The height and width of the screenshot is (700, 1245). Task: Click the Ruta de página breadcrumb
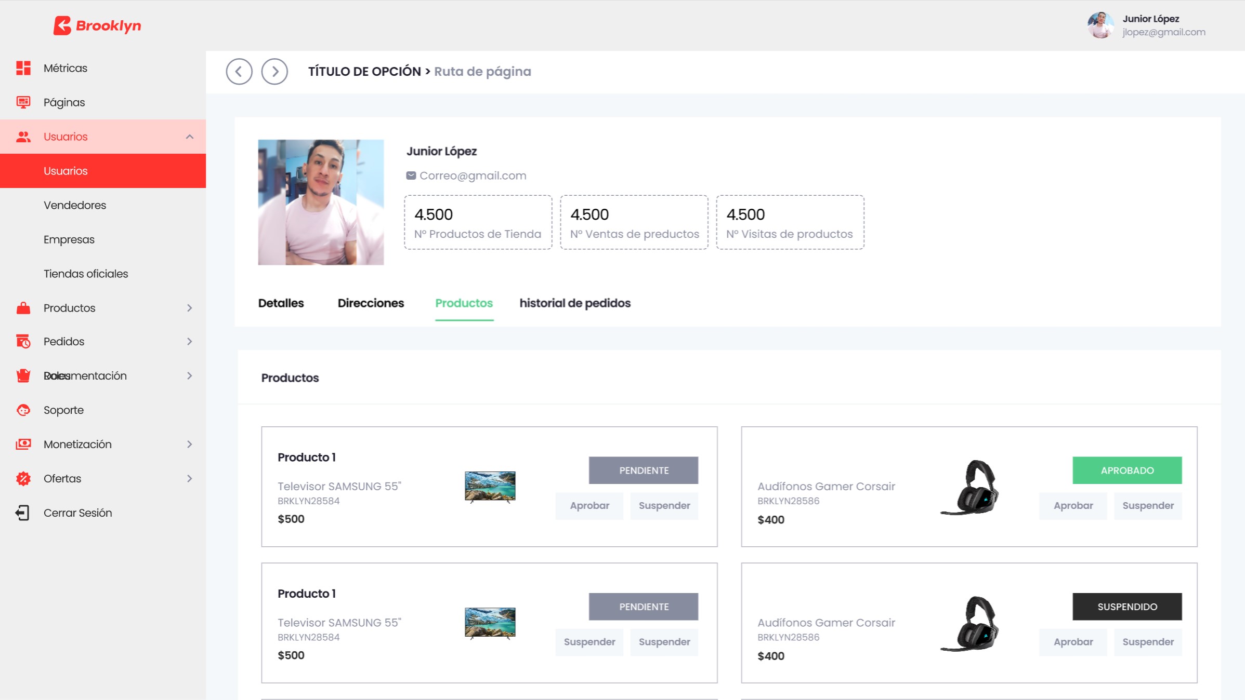pyautogui.click(x=482, y=72)
